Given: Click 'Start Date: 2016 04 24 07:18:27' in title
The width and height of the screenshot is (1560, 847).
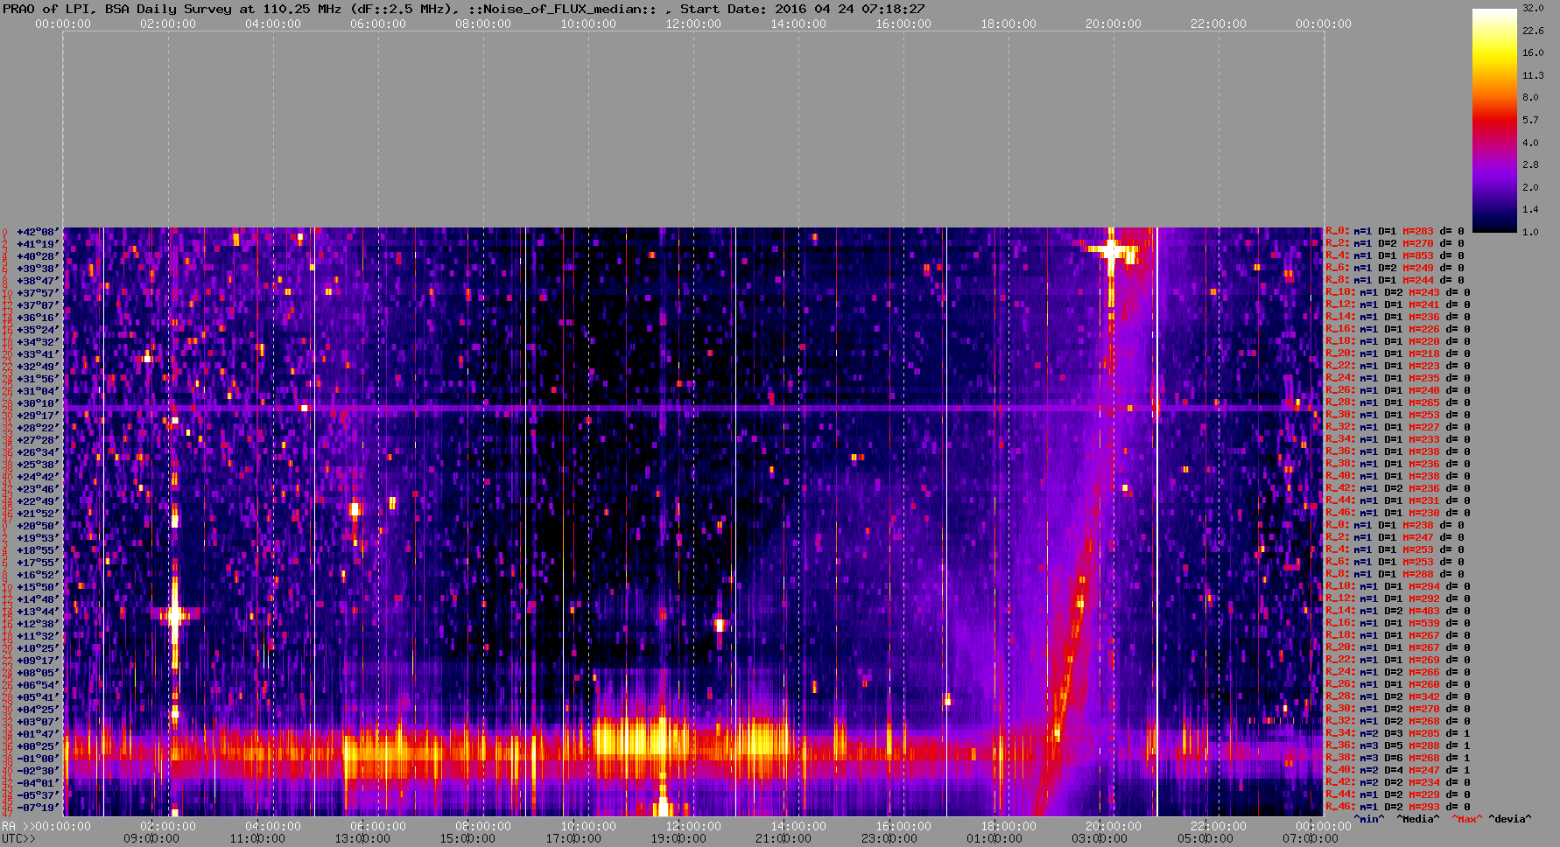Looking at the screenshot, I should tap(802, 9).
